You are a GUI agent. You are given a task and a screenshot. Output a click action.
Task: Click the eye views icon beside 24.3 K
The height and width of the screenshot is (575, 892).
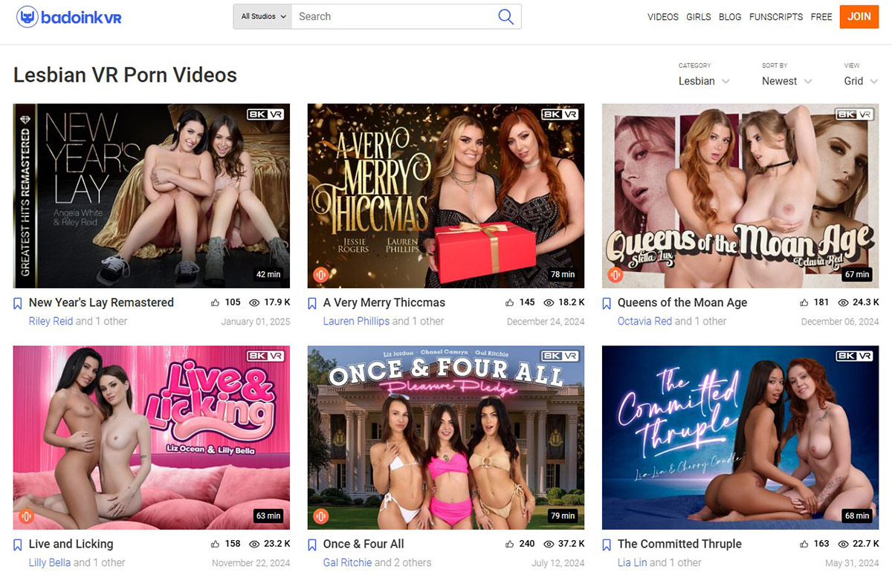[x=843, y=303]
